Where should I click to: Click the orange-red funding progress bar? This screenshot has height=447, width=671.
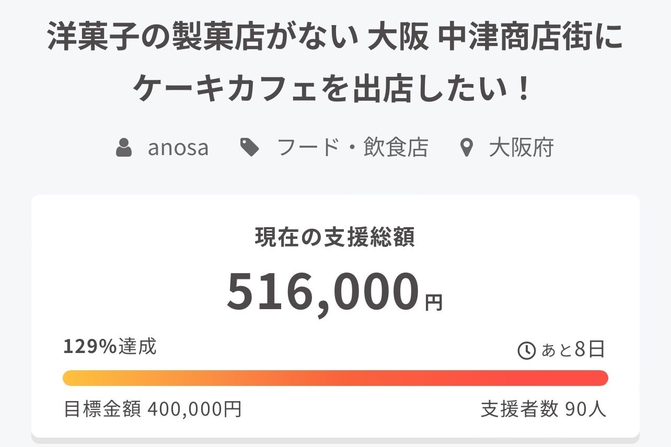pos(335,378)
